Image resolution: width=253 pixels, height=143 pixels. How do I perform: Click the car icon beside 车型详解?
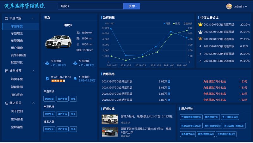pyautogui.click(x=6, y=18)
